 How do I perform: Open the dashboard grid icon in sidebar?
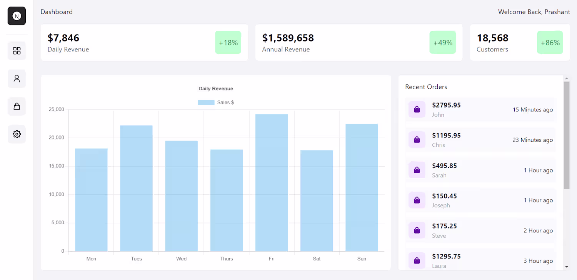coord(17,51)
